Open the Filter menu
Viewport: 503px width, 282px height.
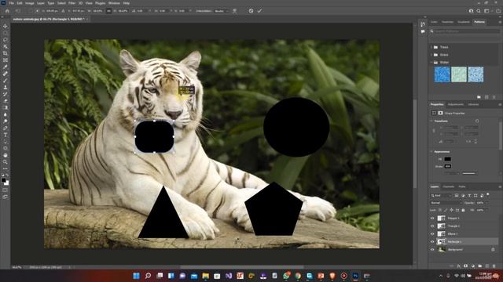(72, 3)
